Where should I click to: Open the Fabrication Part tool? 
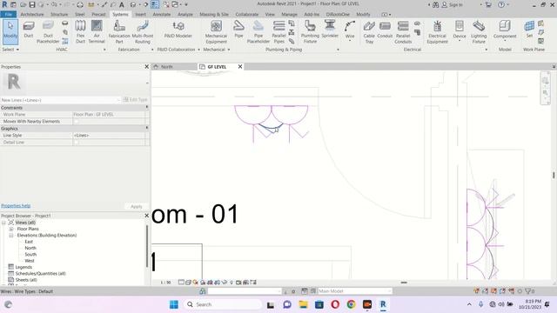point(119,32)
